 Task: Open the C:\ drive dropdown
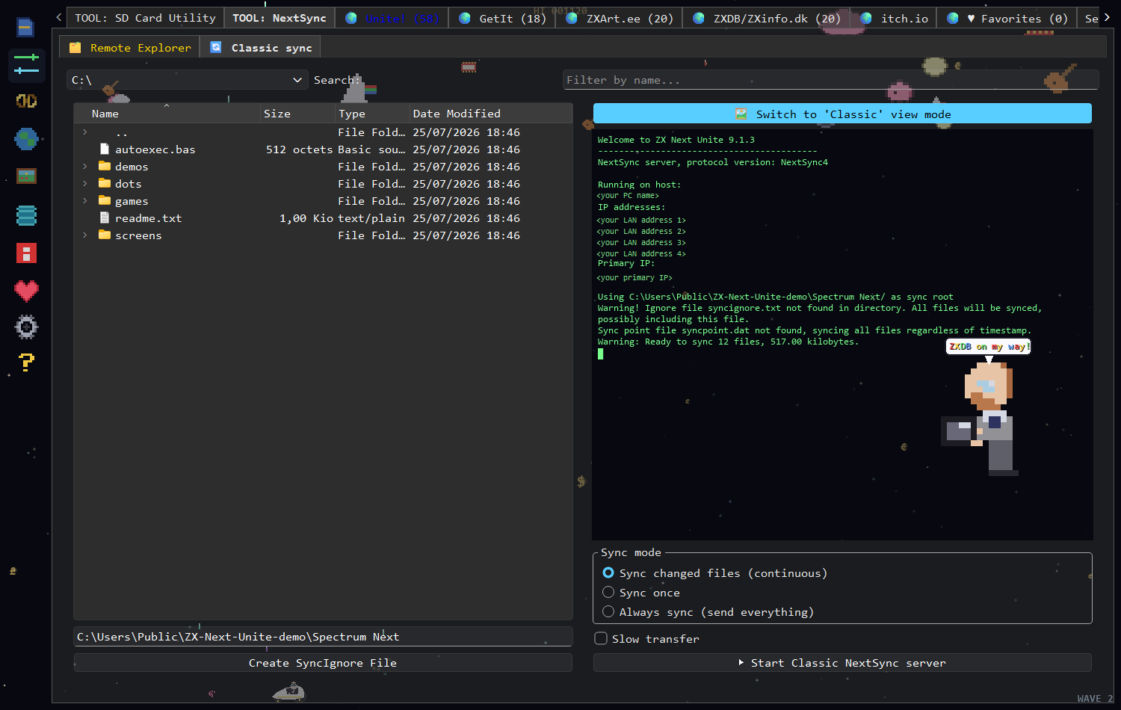[188, 80]
